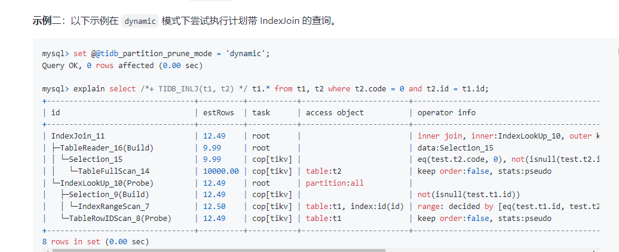
Task: Click estRows 9.99 in the Selection_15 row
Action: [x=212, y=159]
